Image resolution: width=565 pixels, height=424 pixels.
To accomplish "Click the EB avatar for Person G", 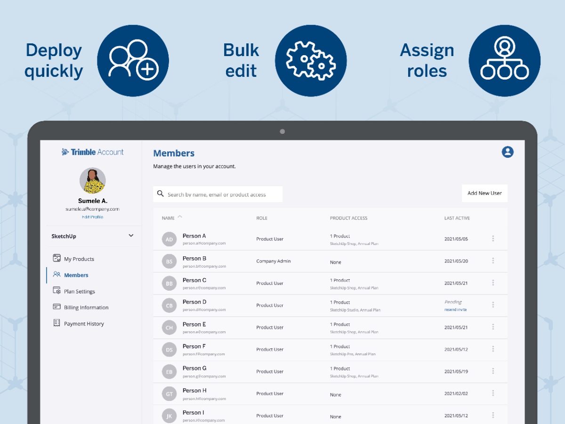I will [x=169, y=372].
